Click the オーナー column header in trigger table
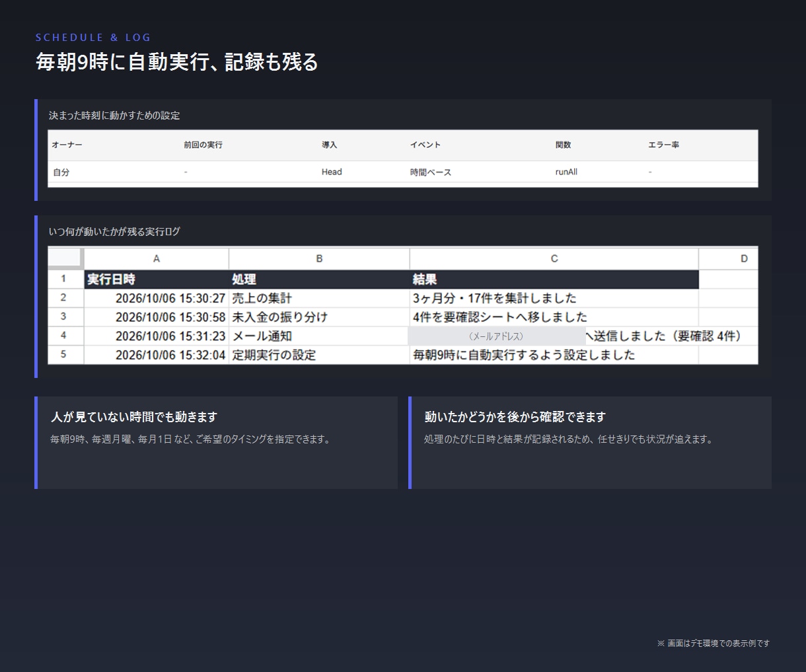806x672 pixels. point(67,145)
